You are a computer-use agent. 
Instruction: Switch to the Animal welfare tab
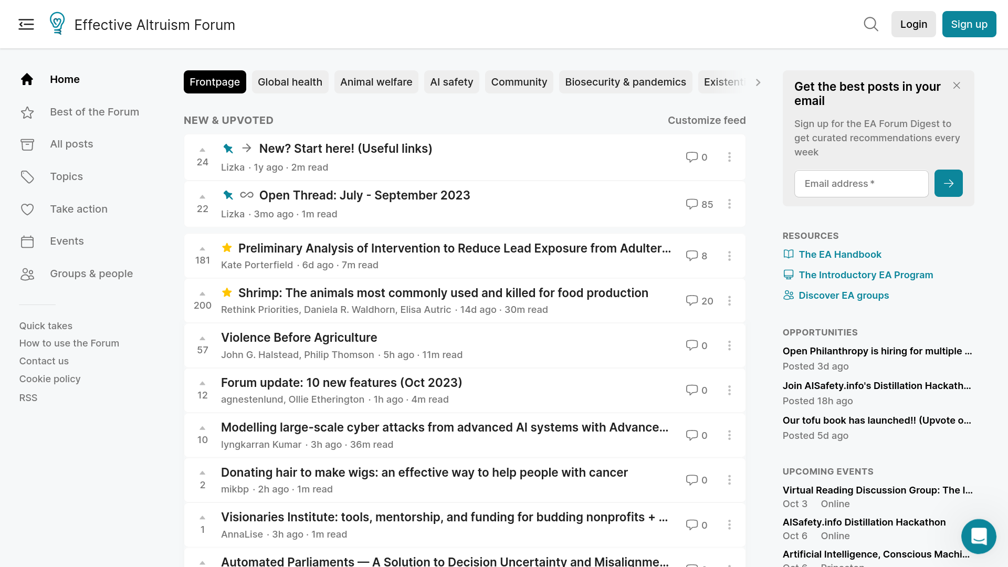coord(376,82)
